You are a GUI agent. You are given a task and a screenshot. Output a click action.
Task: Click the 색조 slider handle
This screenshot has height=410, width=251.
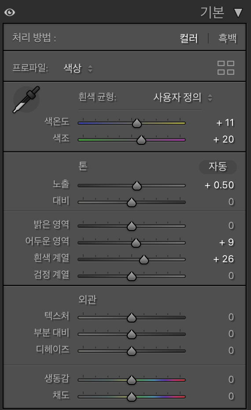pyautogui.click(x=141, y=140)
